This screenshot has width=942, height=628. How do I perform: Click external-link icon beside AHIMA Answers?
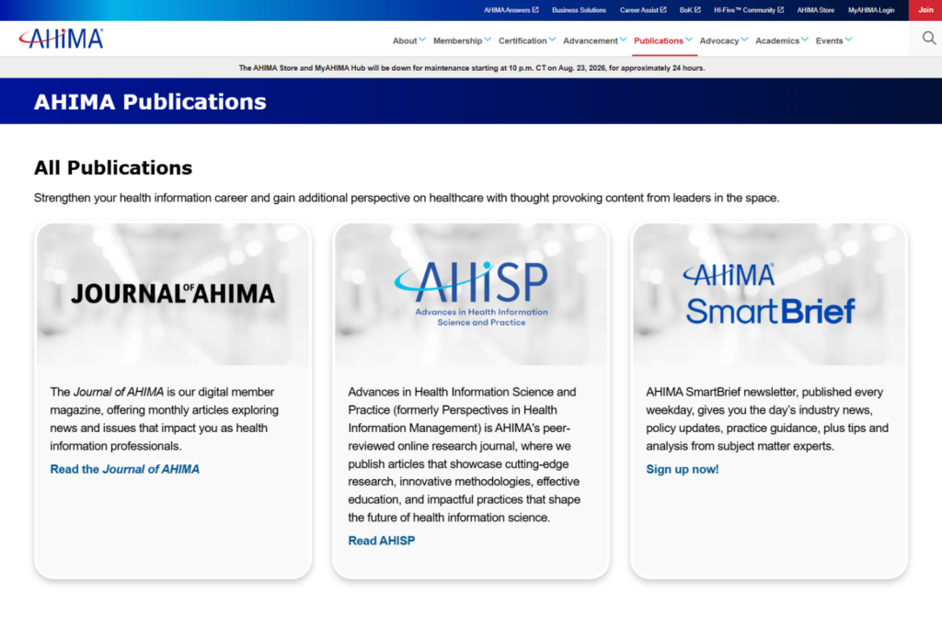(535, 9)
